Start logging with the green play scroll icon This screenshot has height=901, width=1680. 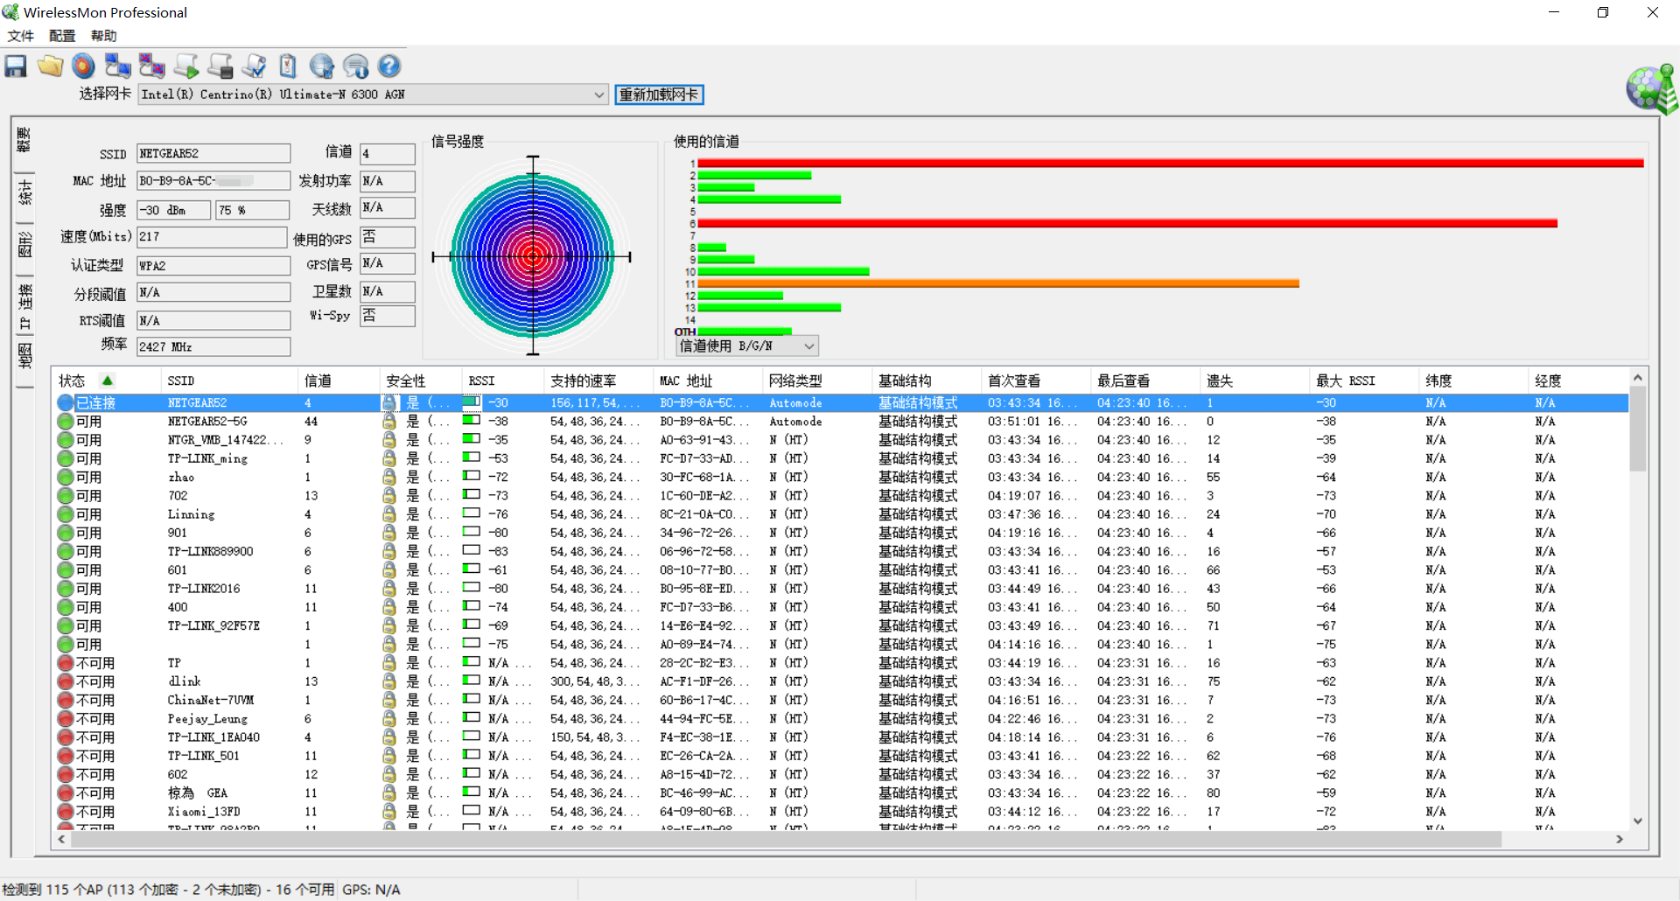[185, 66]
